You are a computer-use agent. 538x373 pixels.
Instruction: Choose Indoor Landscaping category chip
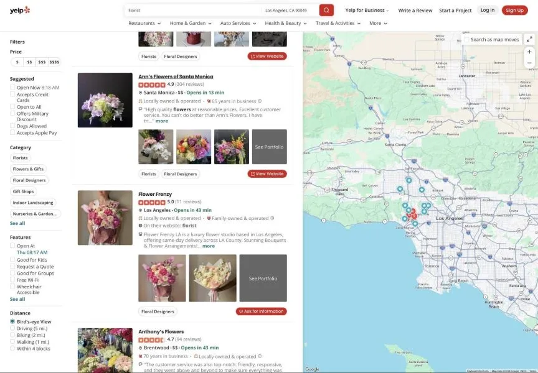pyautogui.click(x=33, y=203)
